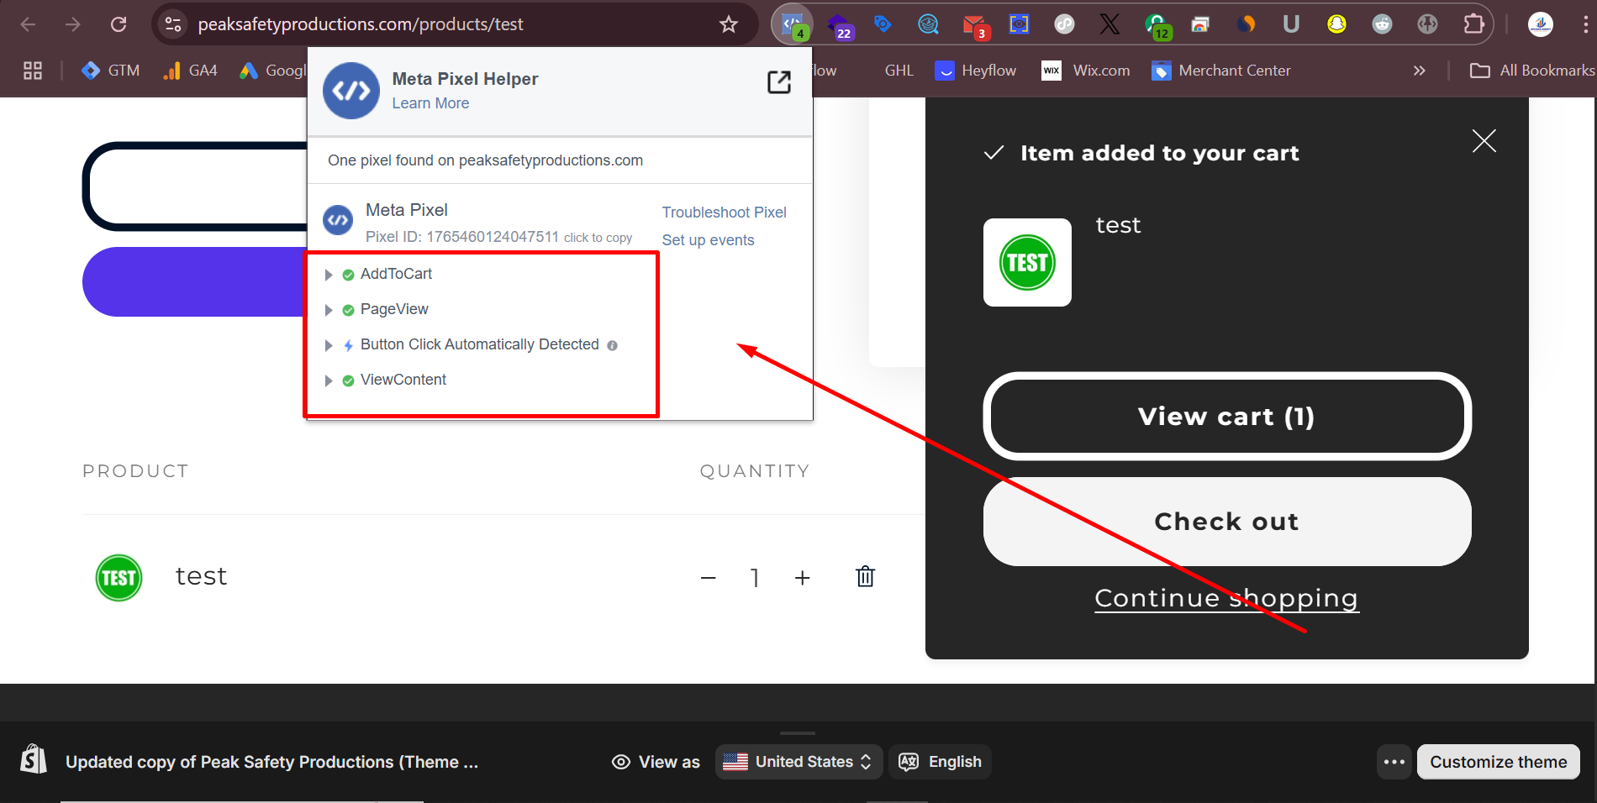Reload the current page
Viewport: 1597px width, 803px height.
119,24
